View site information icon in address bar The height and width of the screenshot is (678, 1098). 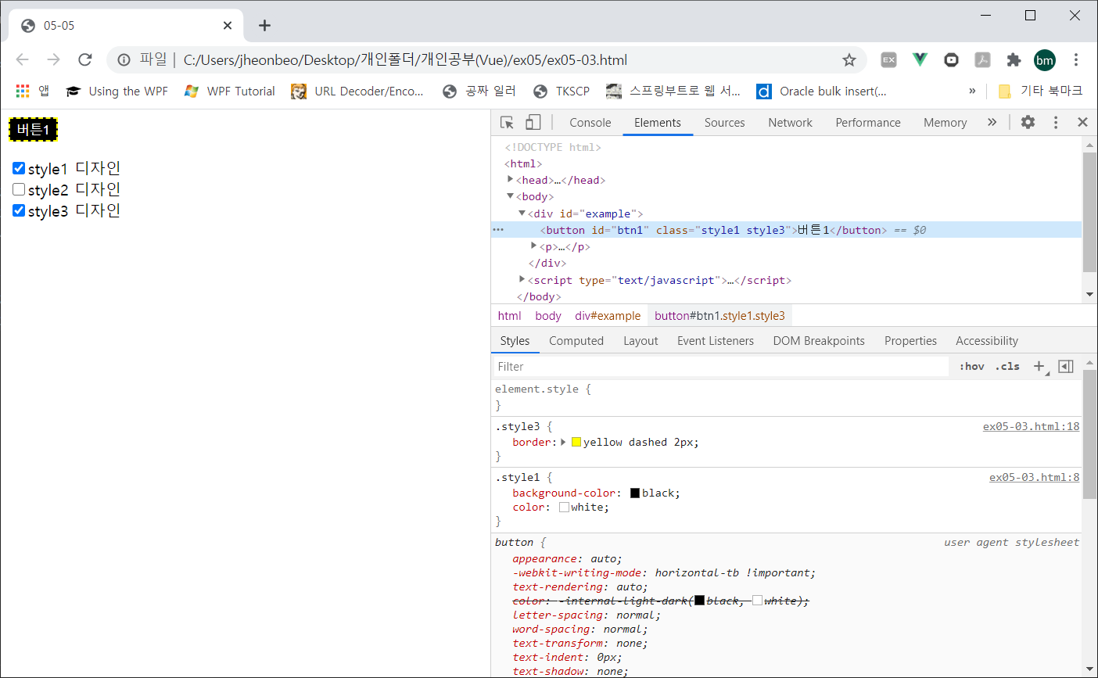pyautogui.click(x=124, y=60)
